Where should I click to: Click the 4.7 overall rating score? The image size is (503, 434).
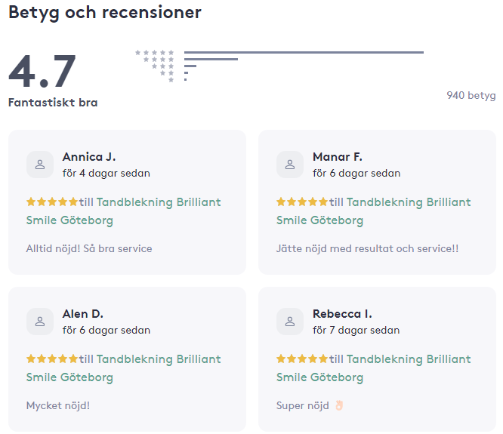[x=42, y=72]
